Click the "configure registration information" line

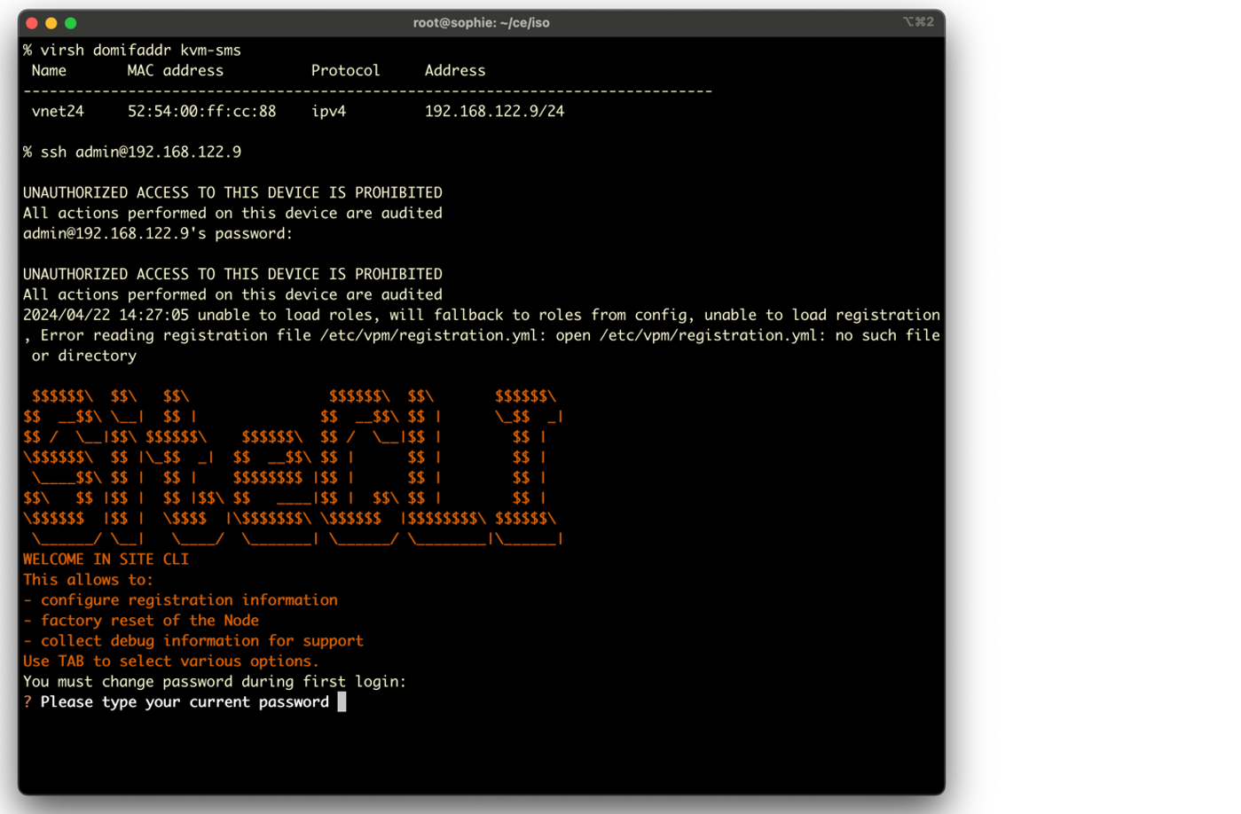[188, 600]
